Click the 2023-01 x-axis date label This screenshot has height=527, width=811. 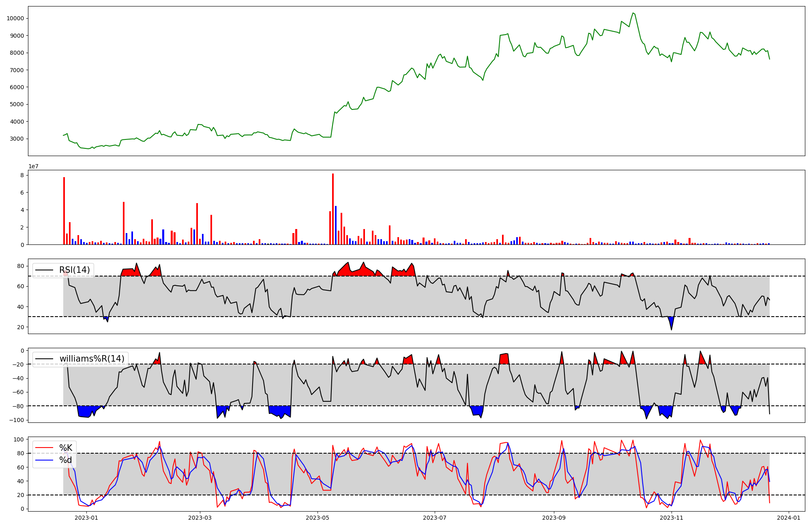86,517
